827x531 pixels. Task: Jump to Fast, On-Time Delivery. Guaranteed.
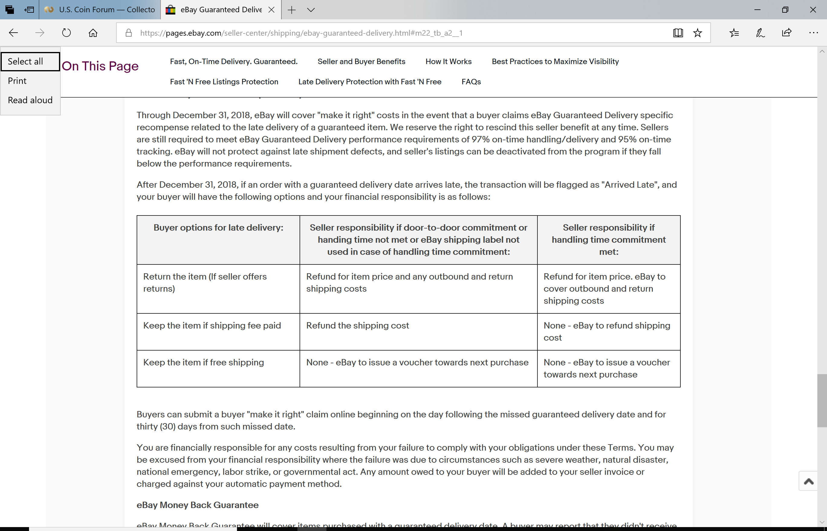233,61
